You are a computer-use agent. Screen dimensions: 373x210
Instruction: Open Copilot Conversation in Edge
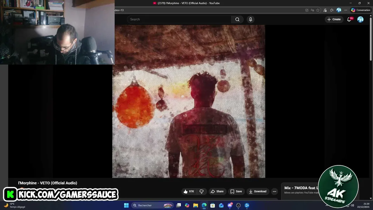(360, 10)
